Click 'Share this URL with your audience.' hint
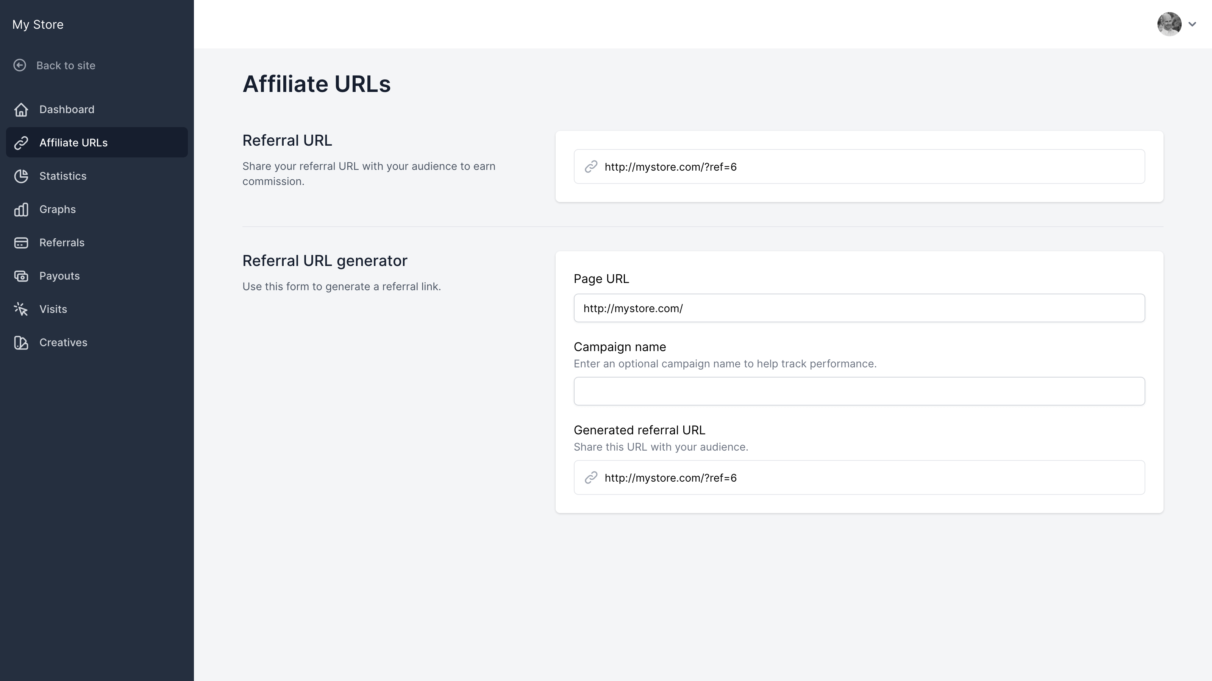 (661, 447)
